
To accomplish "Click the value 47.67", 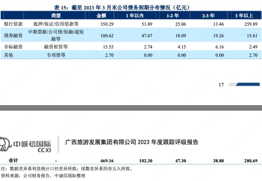I will pos(147,36).
